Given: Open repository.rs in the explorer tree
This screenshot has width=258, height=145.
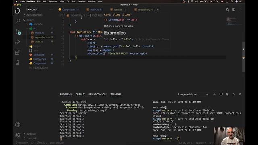Looking at the screenshot, I should [x=42, y=37].
